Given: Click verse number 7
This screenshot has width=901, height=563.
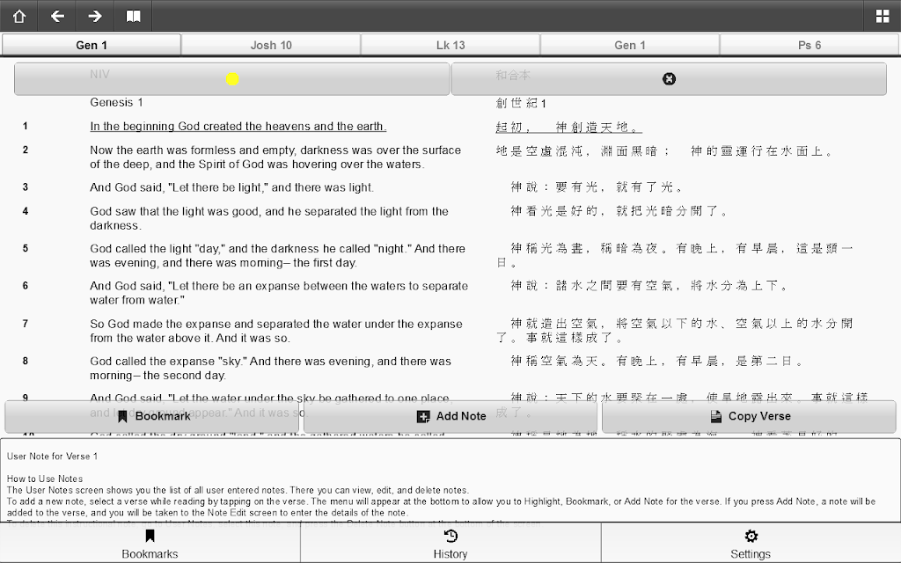Looking at the screenshot, I should [x=26, y=324].
